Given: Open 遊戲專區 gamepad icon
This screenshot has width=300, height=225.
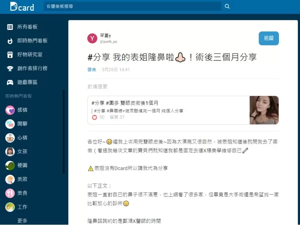Looking at the screenshot, I should (x=10, y=82).
